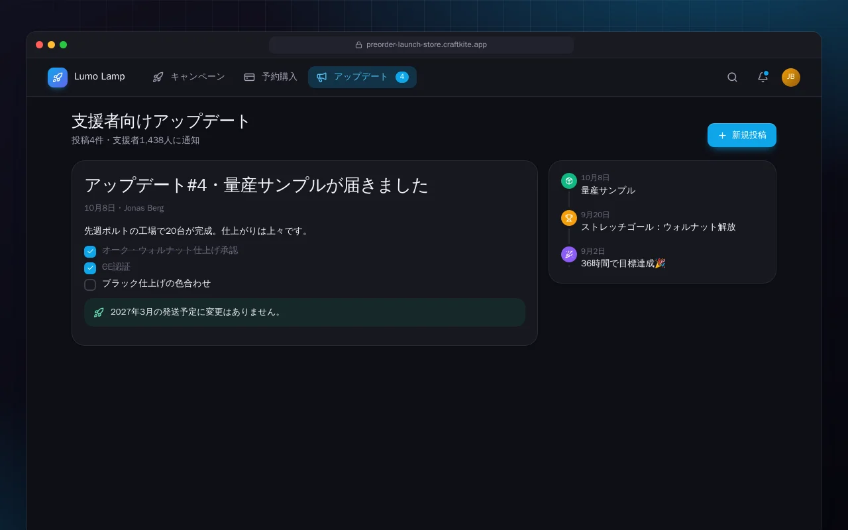Click the green maximize window button
The width and height of the screenshot is (848, 530).
click(64, 45)
